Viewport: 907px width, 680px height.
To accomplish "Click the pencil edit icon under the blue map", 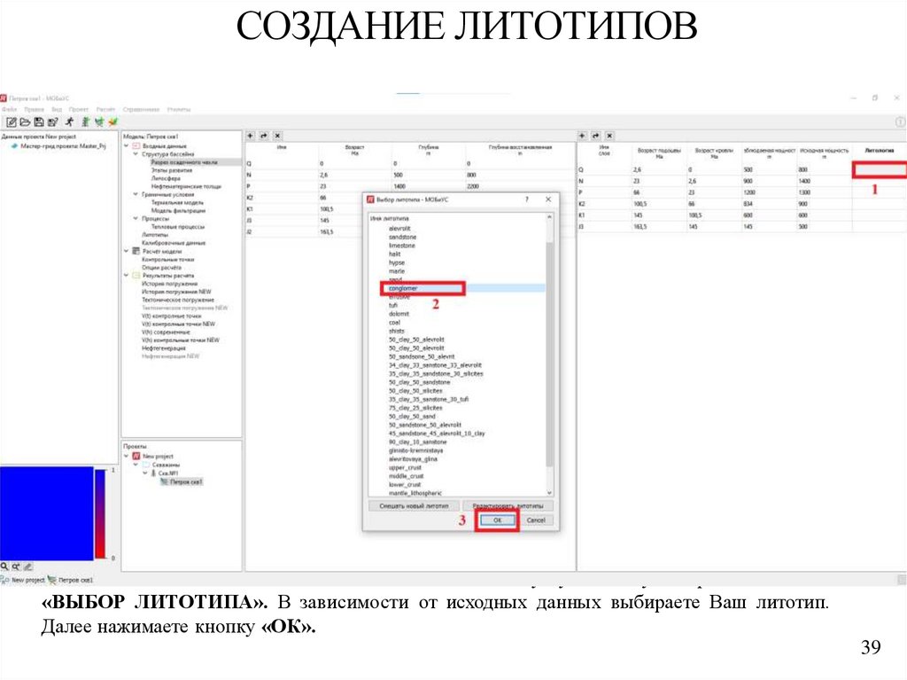I will 27,567.
